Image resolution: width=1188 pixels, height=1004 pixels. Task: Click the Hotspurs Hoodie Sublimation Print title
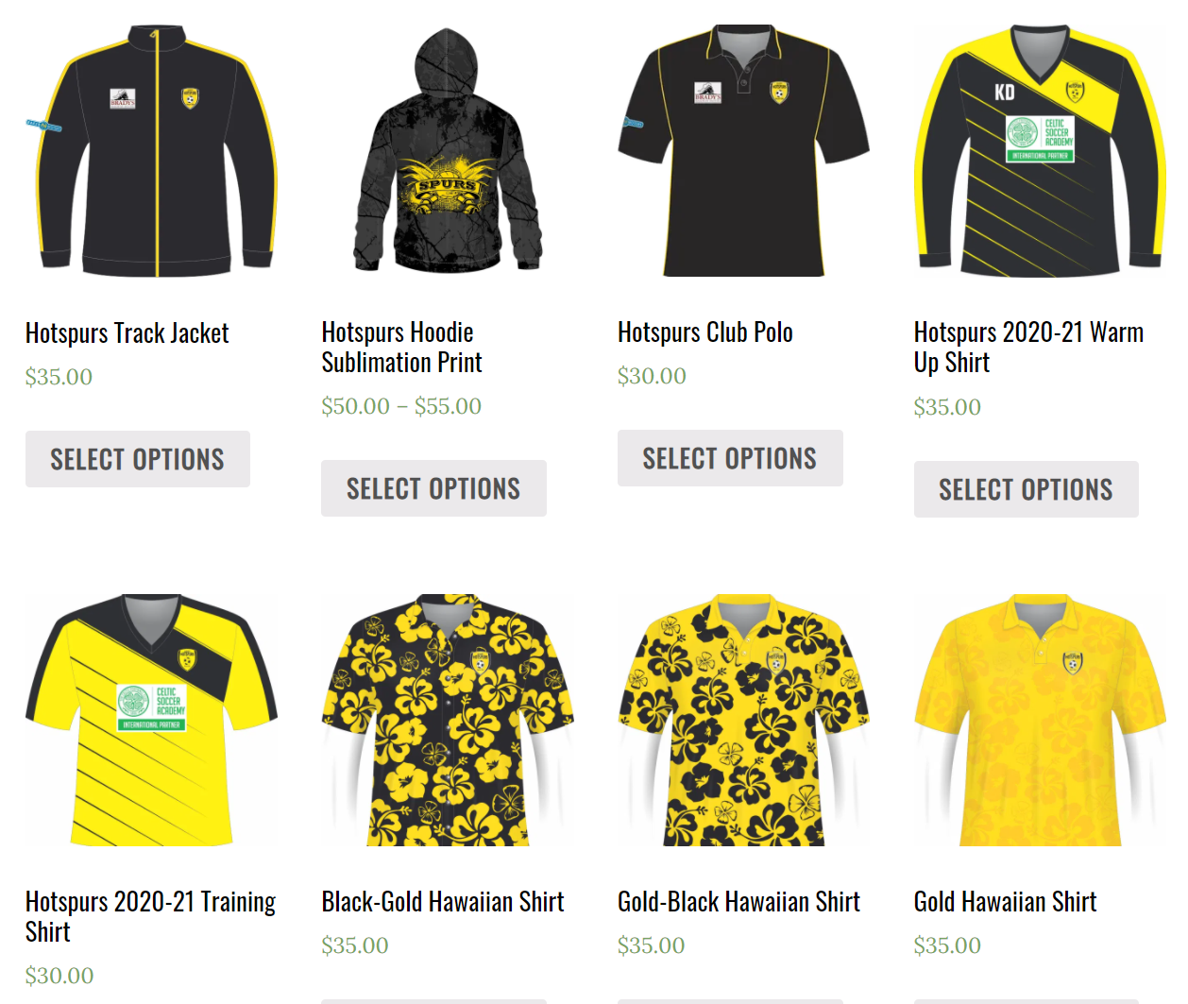pyautogui.click(x=402, y=348)
